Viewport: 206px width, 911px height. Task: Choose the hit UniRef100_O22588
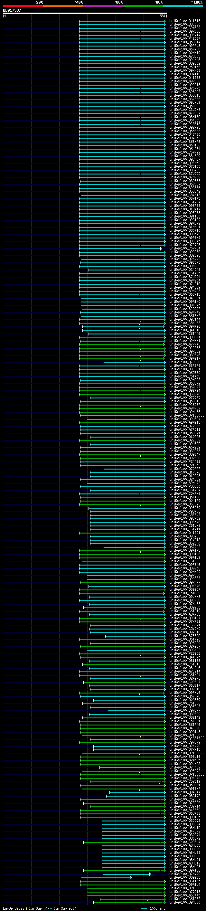pyautogui.click(x=185, y=348)
